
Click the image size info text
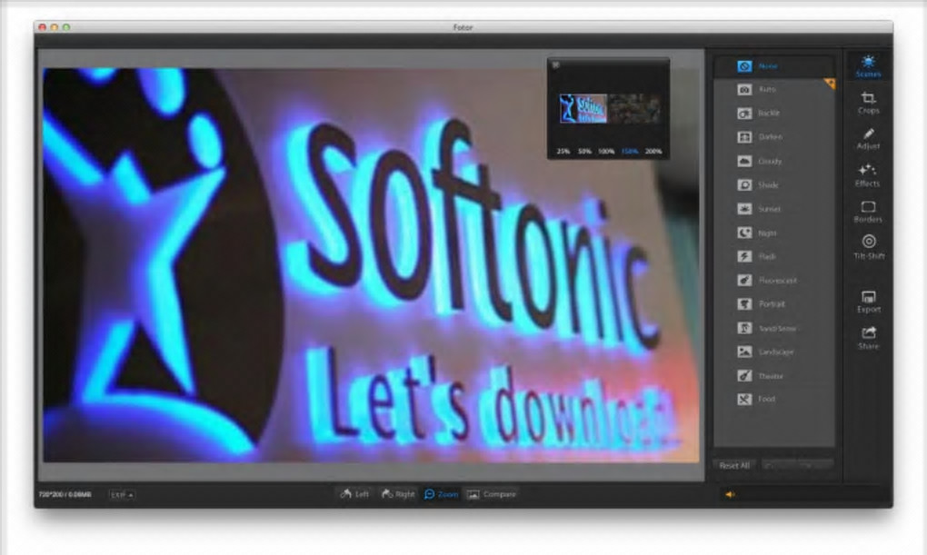(x=65, y=495)
